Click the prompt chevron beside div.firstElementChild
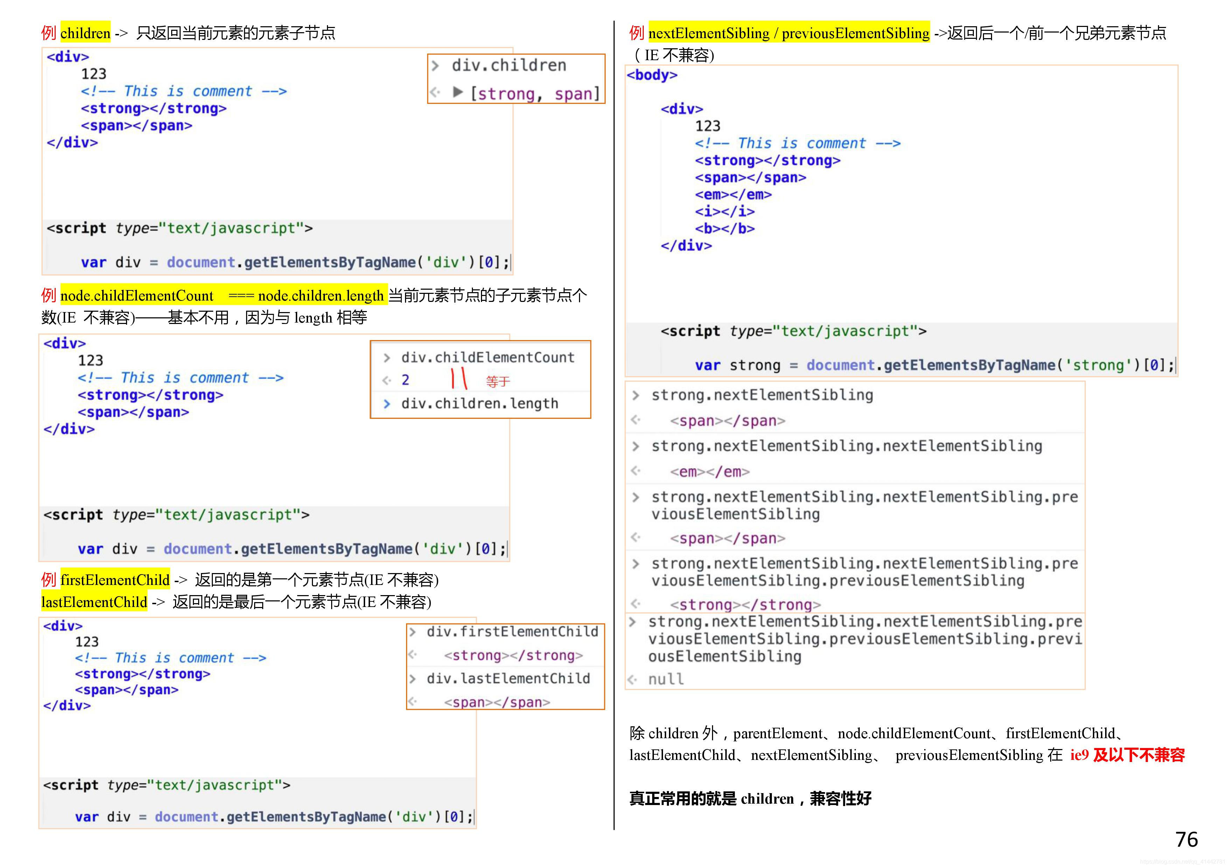 (412, 632)
